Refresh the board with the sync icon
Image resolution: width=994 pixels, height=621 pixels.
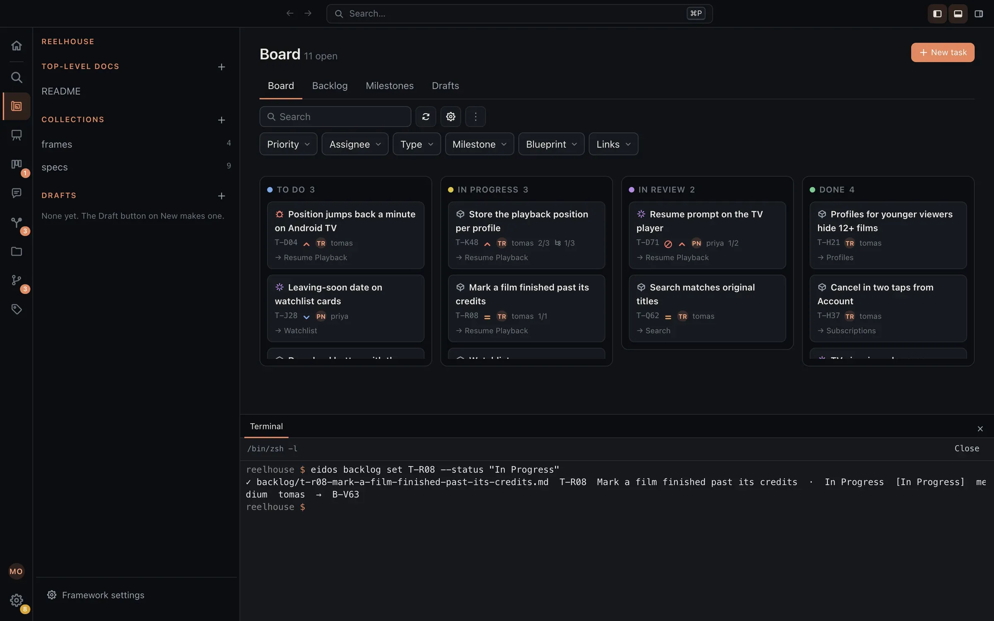426,117
